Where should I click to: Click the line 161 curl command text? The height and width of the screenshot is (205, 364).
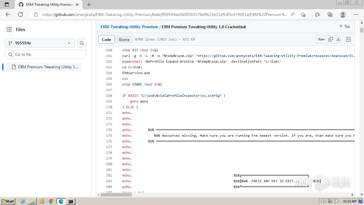238,56
